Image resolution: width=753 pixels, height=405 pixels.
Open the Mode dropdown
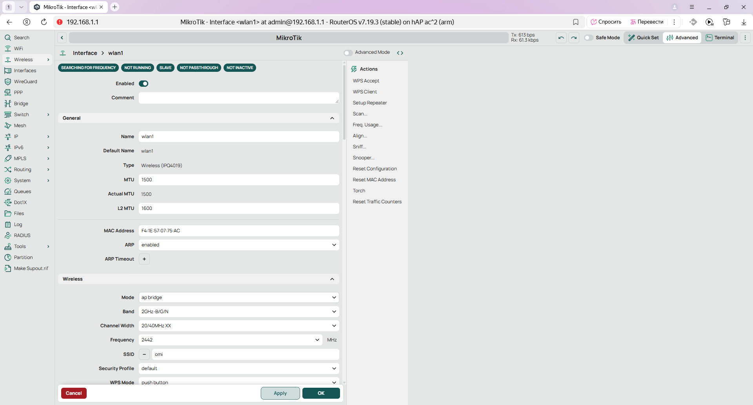pos(239,297)
